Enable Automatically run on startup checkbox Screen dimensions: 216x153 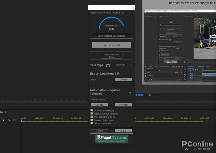point(92,114)
